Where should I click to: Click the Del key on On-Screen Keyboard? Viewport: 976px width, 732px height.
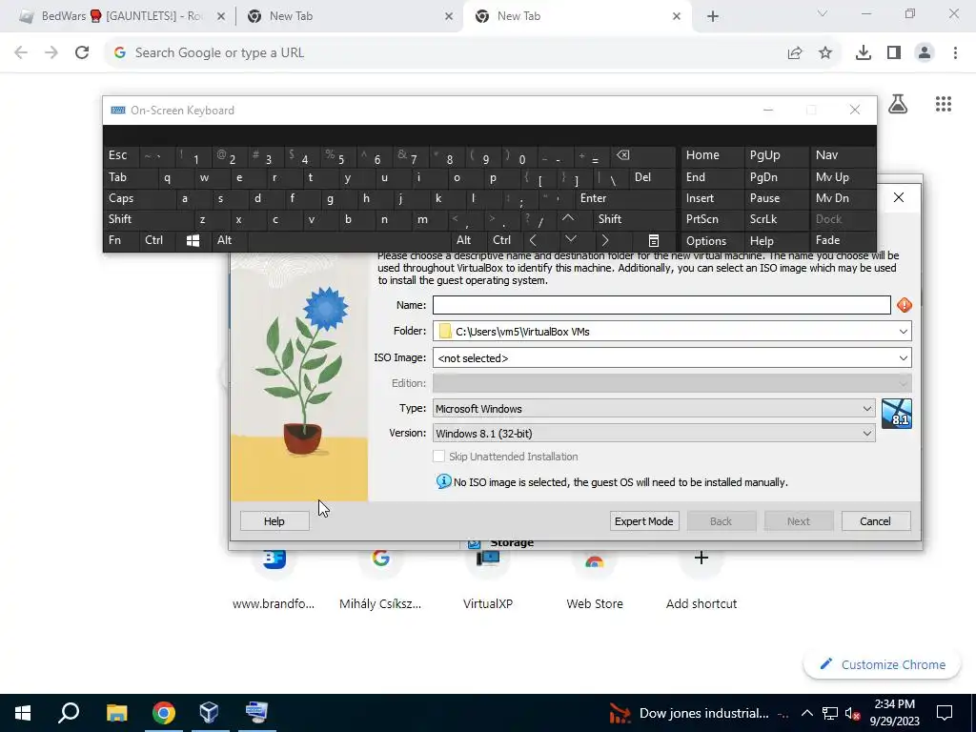pyautogui.click(x=652, y=177)
